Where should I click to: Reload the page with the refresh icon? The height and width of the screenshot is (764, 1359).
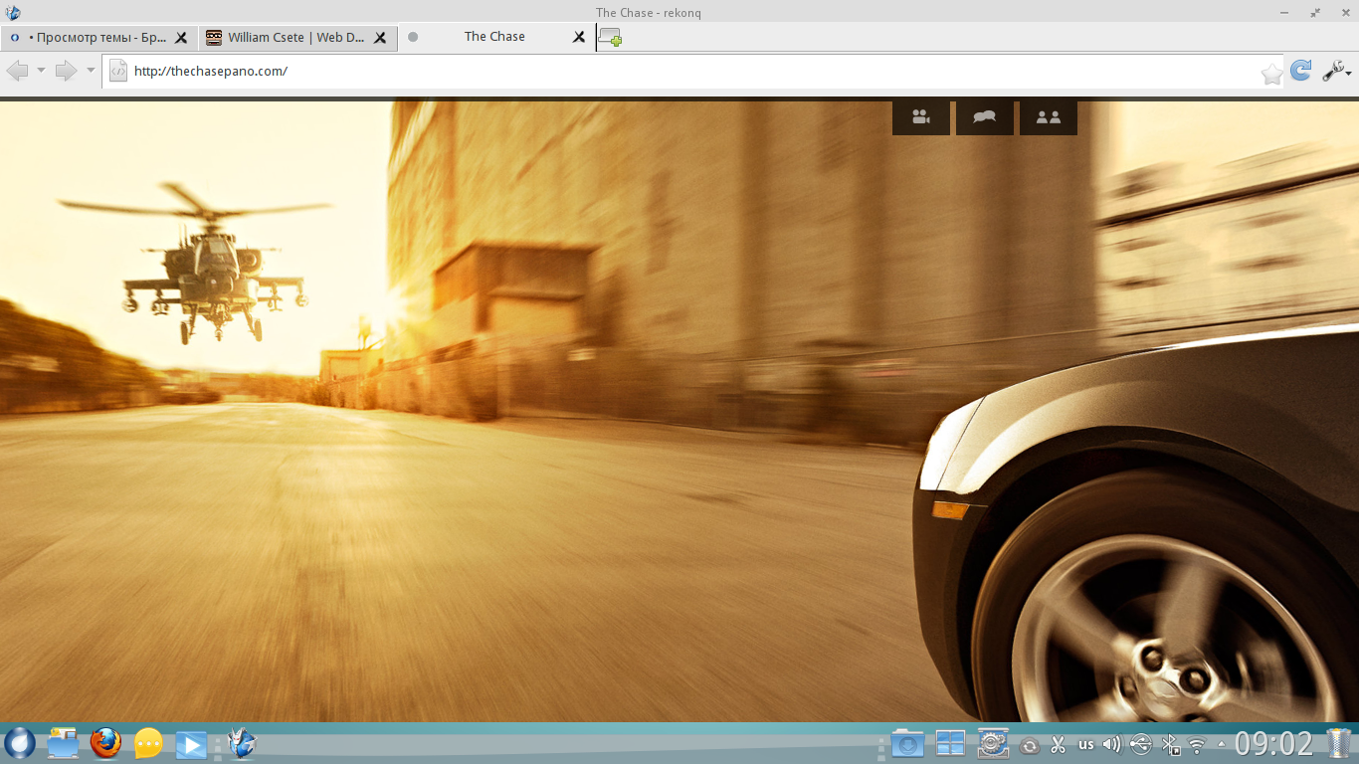click(1300, 71)
